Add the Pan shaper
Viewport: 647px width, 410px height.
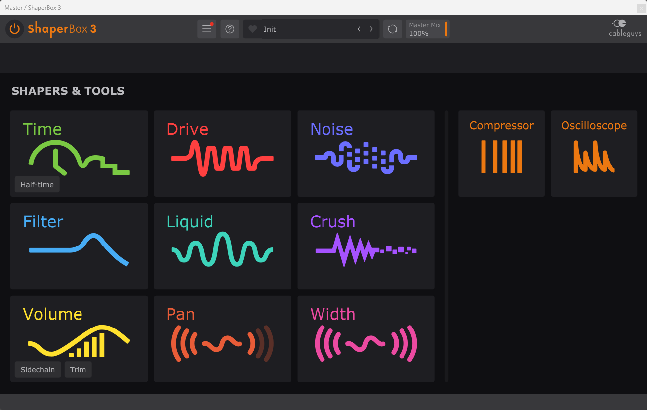click(x=222, y=339)
